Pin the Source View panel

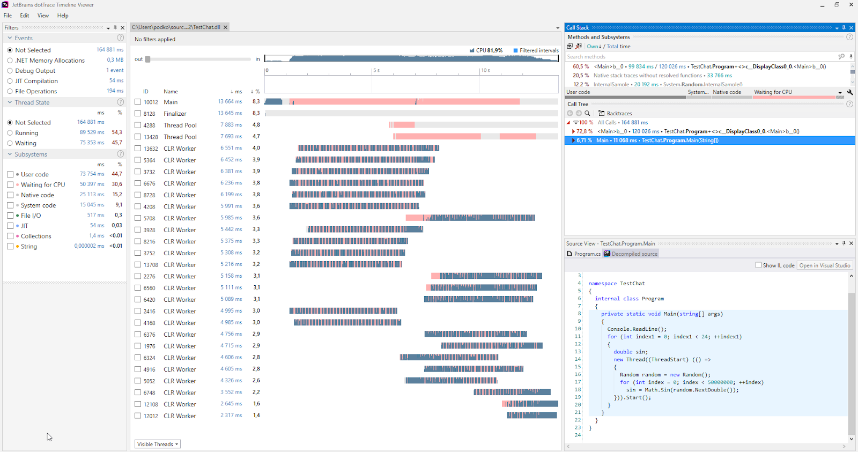pos(844,243)
